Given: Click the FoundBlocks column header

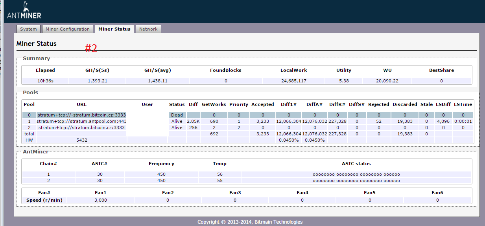Looking at the screenshot, I should tap(226, 70).
